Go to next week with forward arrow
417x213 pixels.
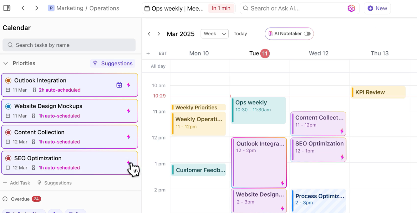pyautogui.click(x=159, y=34)
